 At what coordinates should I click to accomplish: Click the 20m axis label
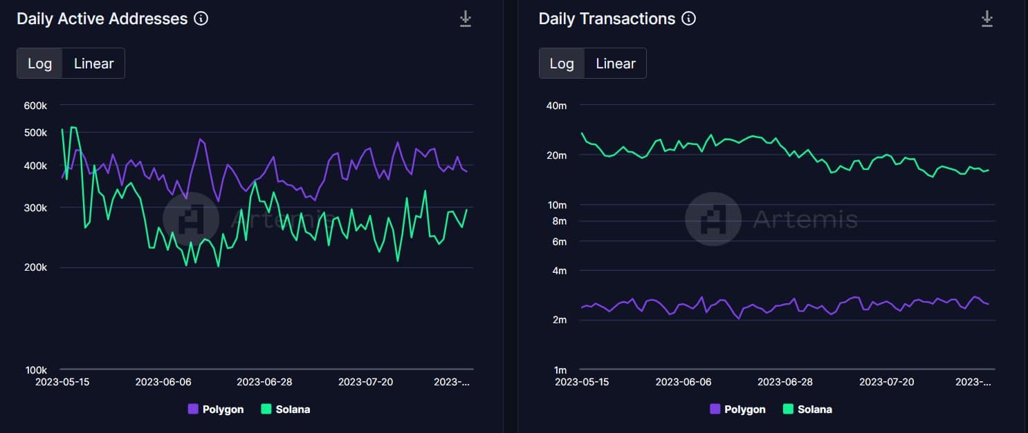557,155
